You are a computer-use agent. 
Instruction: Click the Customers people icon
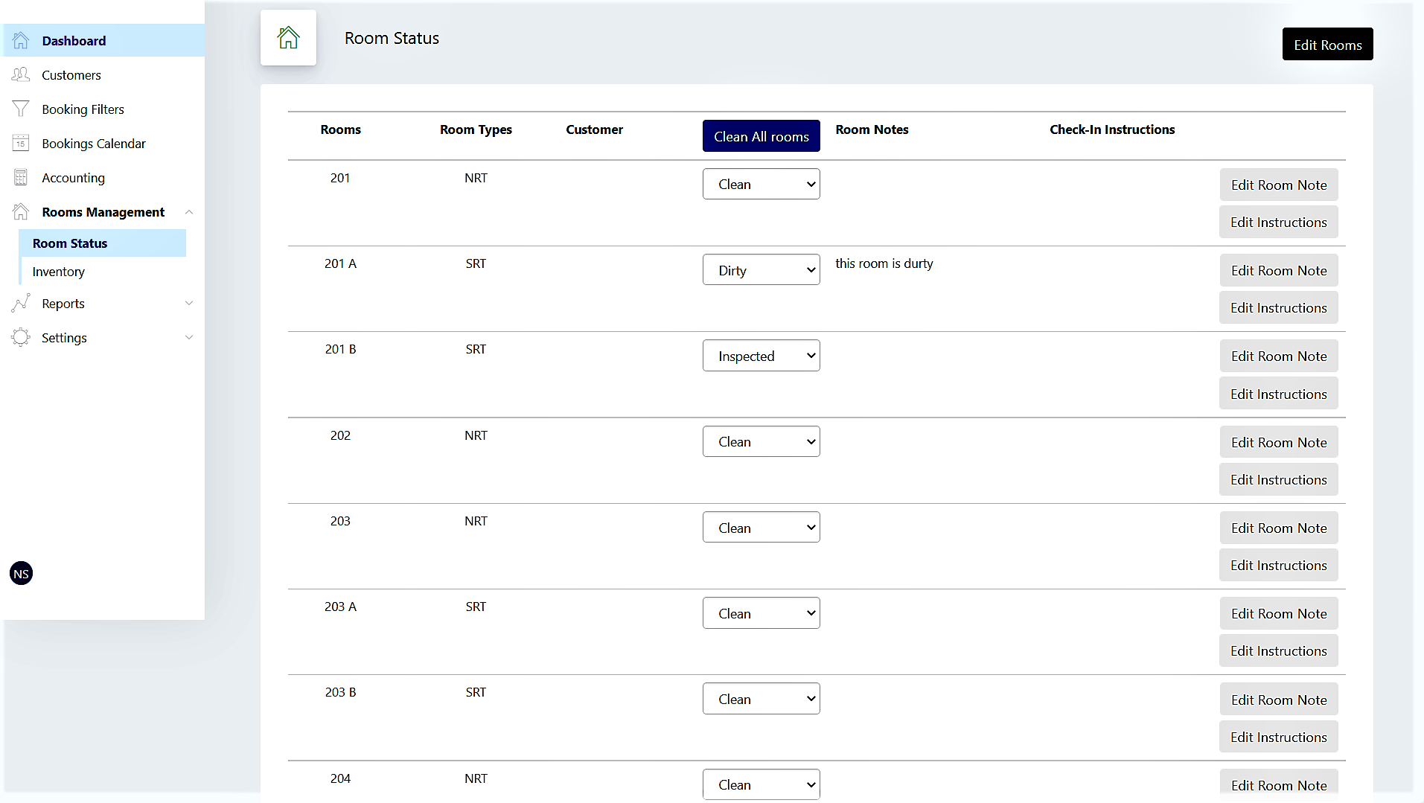pos(21,74)
